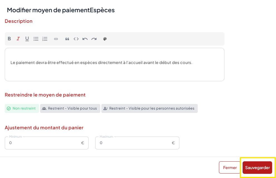Insert a blockquote

67,39
